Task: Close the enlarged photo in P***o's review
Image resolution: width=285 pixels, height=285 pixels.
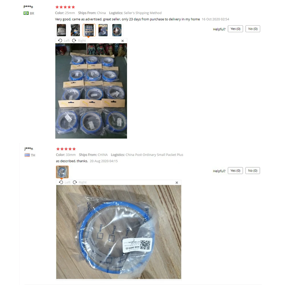Action: click(123, 41)
